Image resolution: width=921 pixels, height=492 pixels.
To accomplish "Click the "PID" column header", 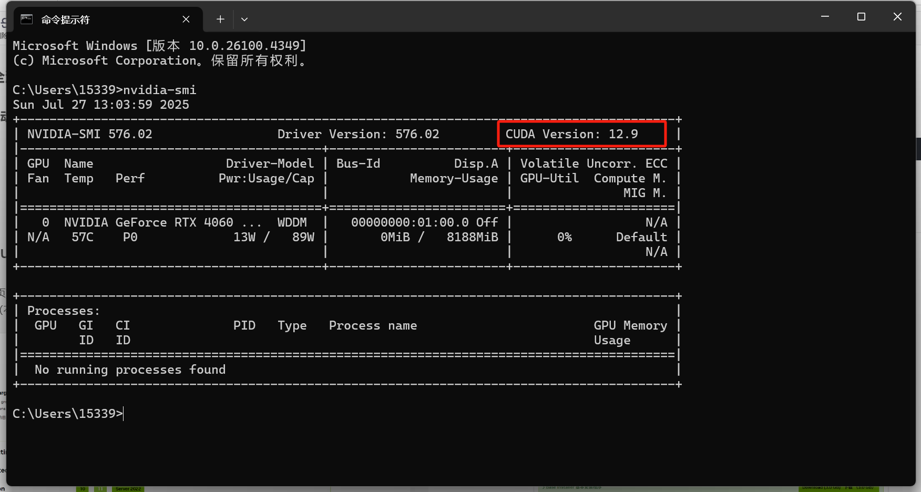I will tap(244, 325).
